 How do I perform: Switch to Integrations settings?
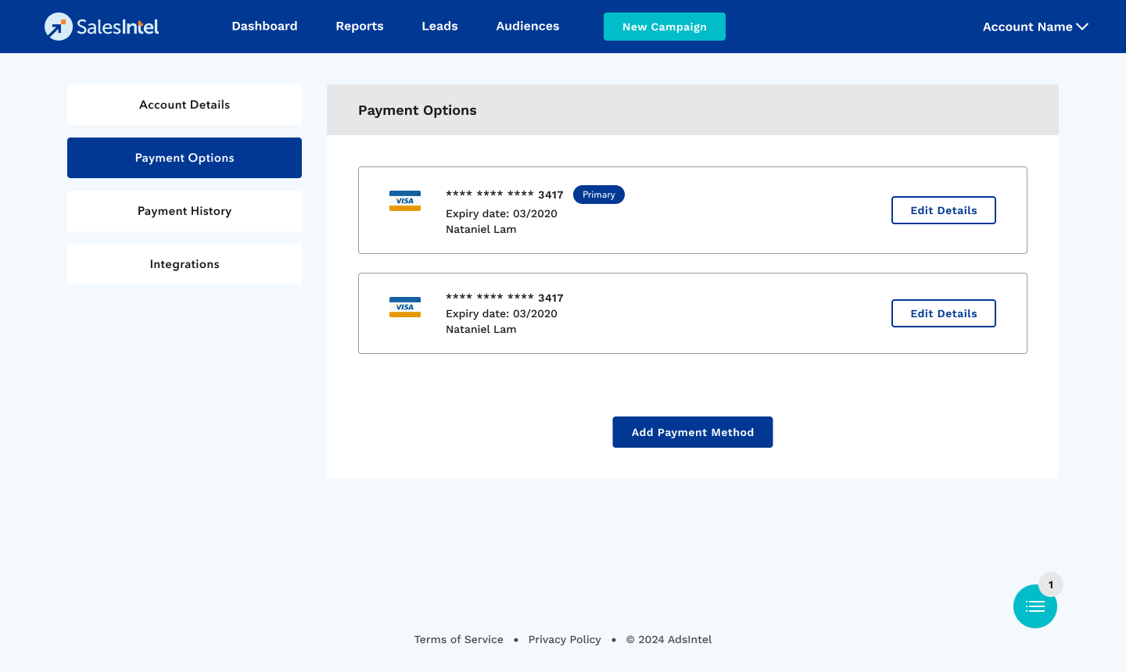[x=185, y=264]
